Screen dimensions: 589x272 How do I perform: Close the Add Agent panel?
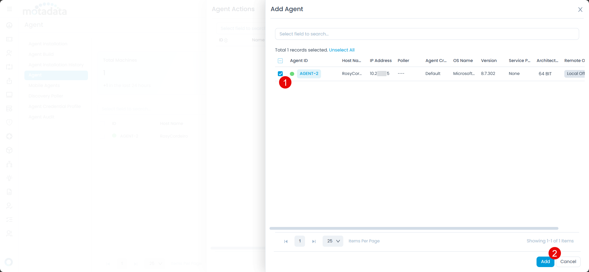(580, 10)
